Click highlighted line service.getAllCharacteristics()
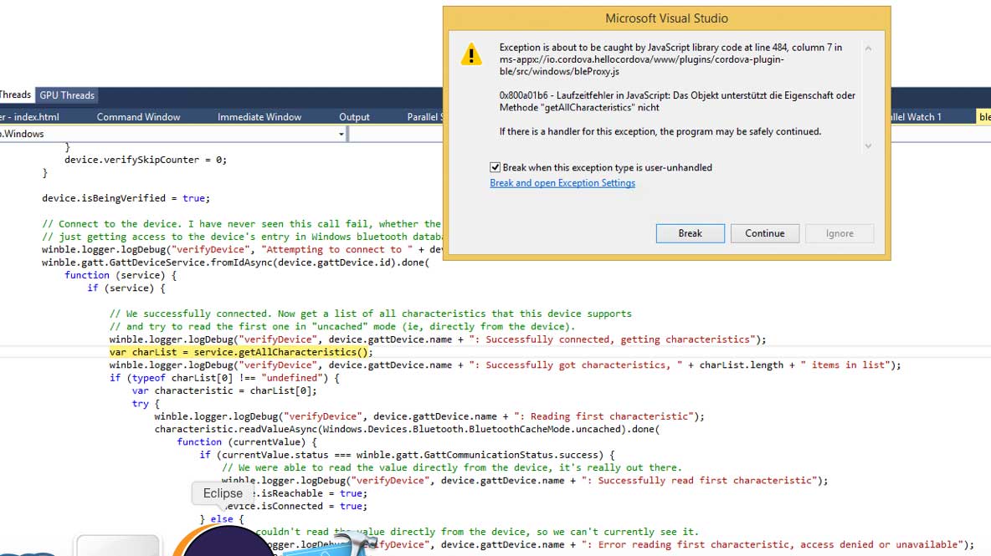991x556 pixels. coord(241,352)
